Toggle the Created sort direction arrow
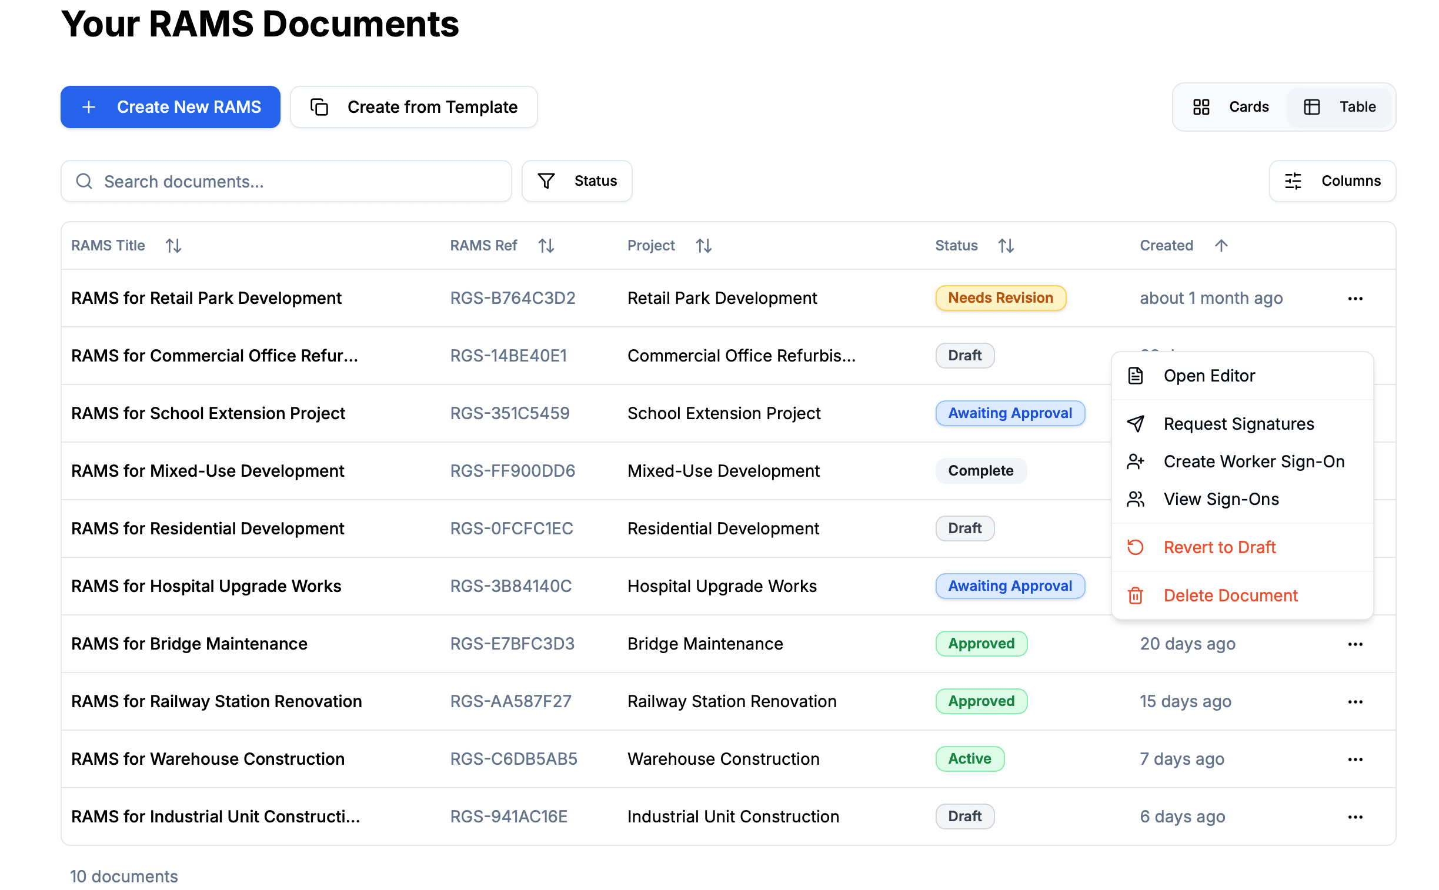 point(1221,246)
